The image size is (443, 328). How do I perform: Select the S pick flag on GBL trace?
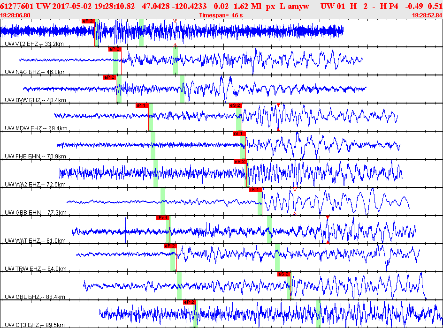(x=284, y=274)
